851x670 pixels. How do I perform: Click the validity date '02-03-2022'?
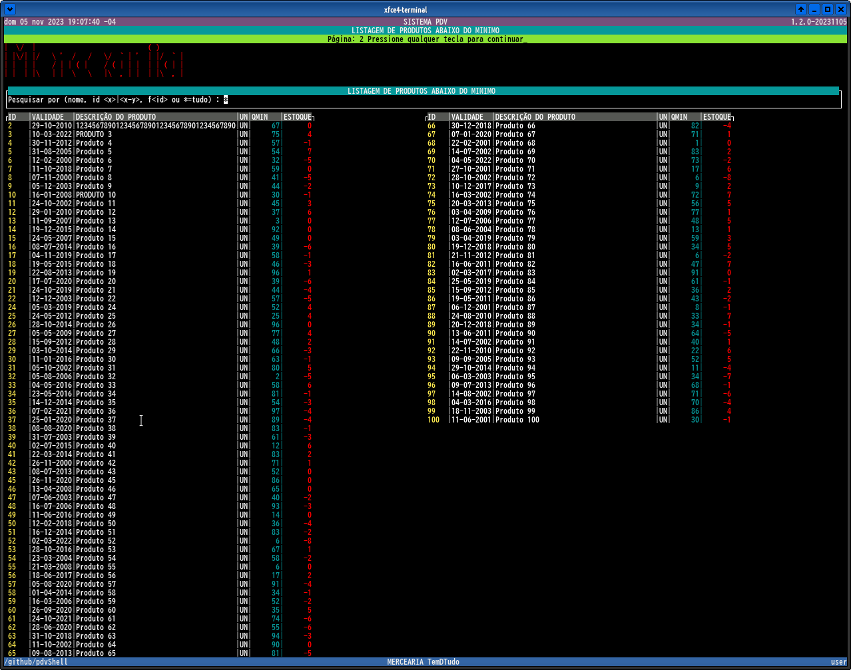point(52,541)
